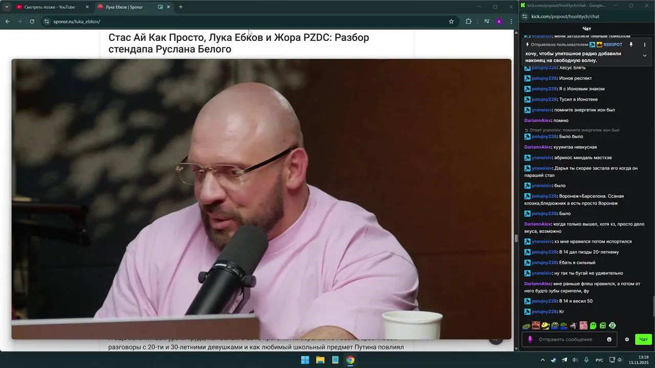Unpin the pinned chat message
This screenshot has height=368, width=655.
(x=631, y=44)
